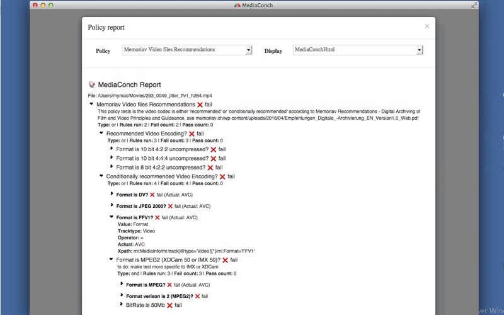Click the Xpath value line under FFV1

pyautogui.click(x=186, y=251)
